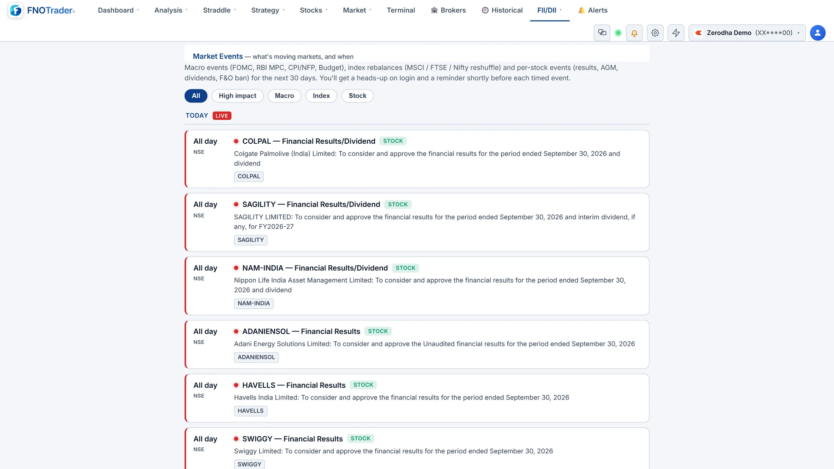Open the user profile avatar

(817, 33)
